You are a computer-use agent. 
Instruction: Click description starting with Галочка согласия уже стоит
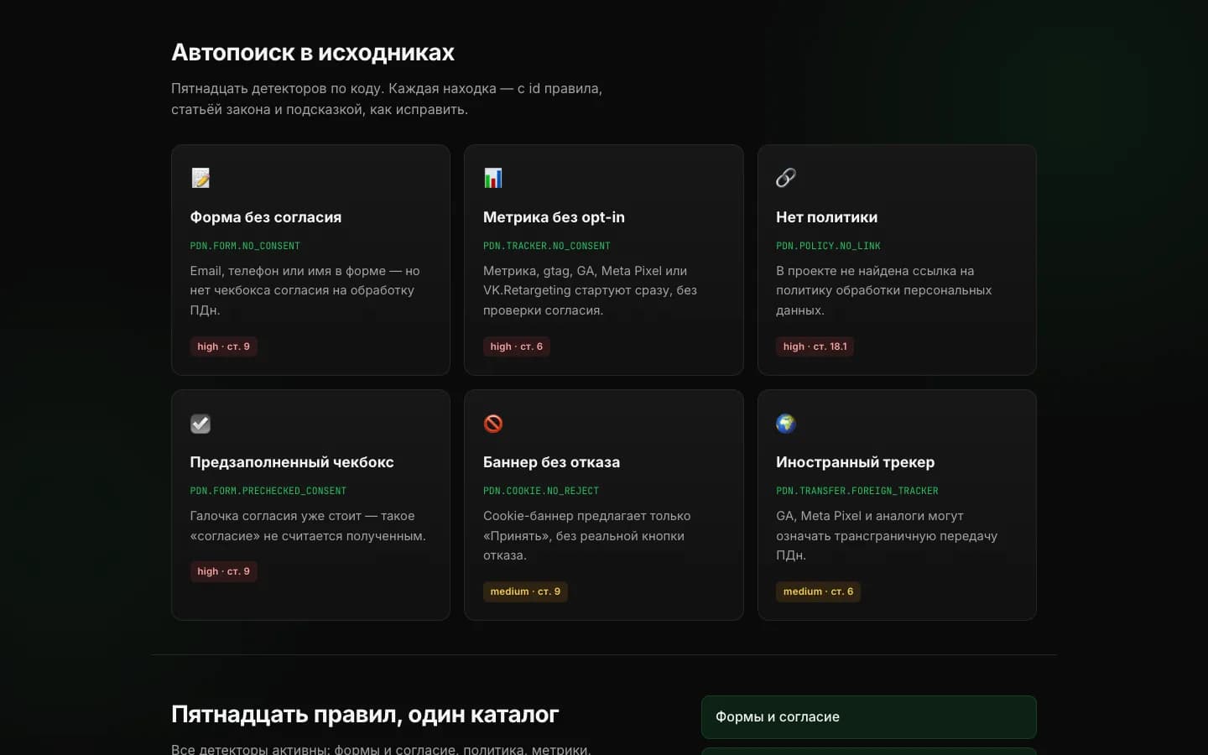pos(308,526)
